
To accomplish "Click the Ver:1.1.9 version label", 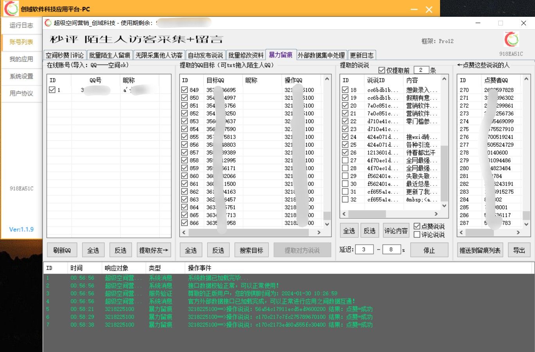I will click(21, 230).
